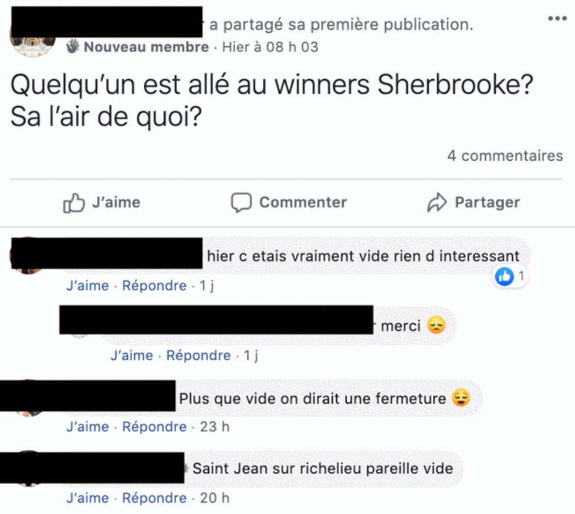The width and height of the screenshot is (575, 514).
Task: Click the sad emoji in merci reply
Action: (436, 325)
